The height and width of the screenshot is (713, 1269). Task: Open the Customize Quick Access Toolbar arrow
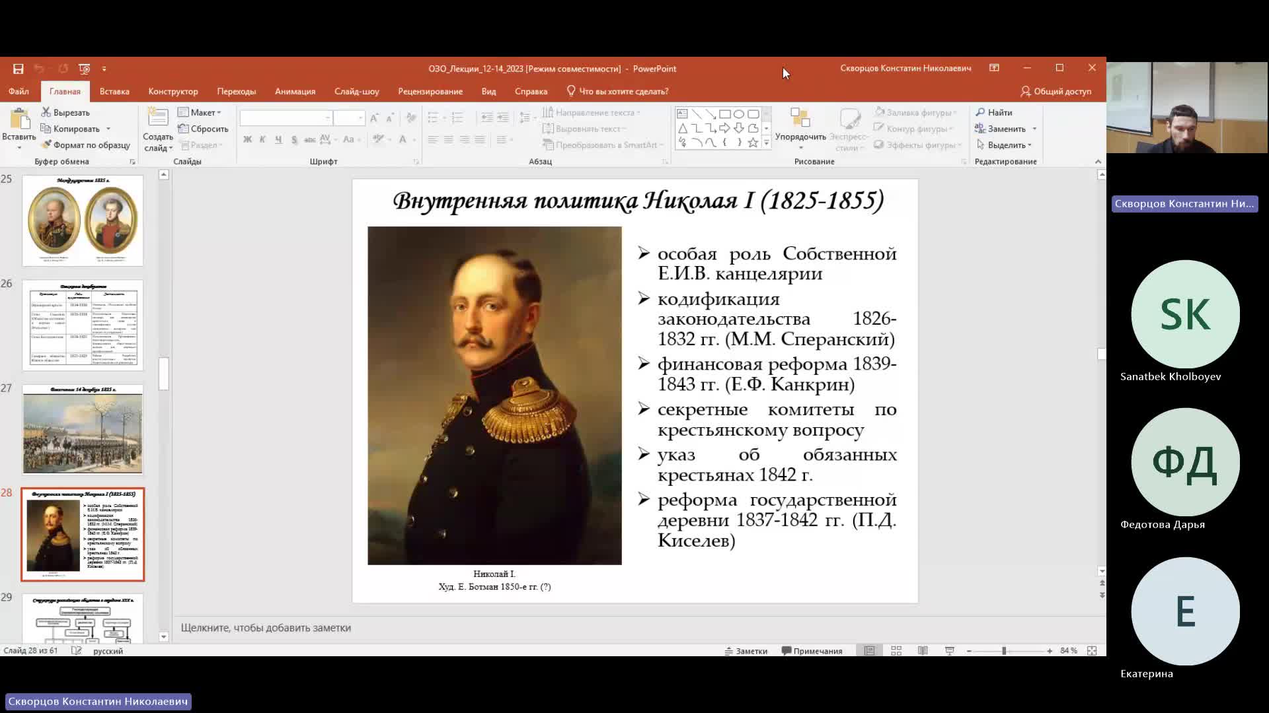[104, 69]
